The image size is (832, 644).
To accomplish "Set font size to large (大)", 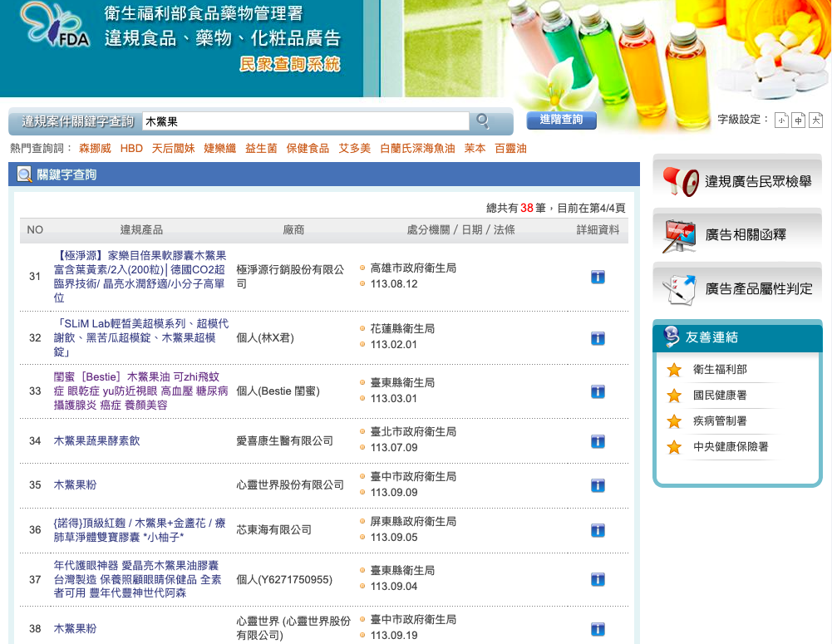I will (x=815, y=120).
